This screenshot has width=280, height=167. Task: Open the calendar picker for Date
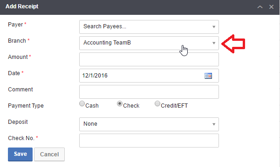pos(208,76)
